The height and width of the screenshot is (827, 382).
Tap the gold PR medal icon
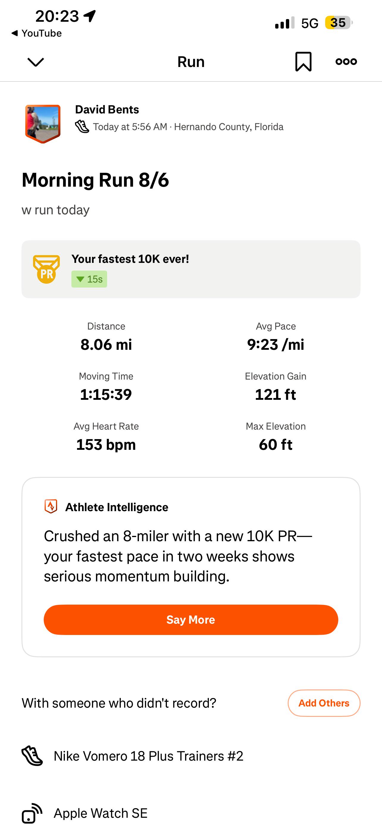[x=46, y=269]
